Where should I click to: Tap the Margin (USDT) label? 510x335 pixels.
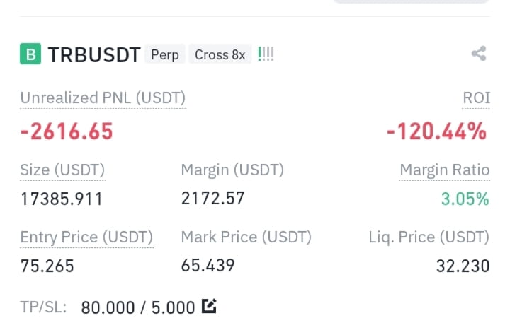(232, 170)
